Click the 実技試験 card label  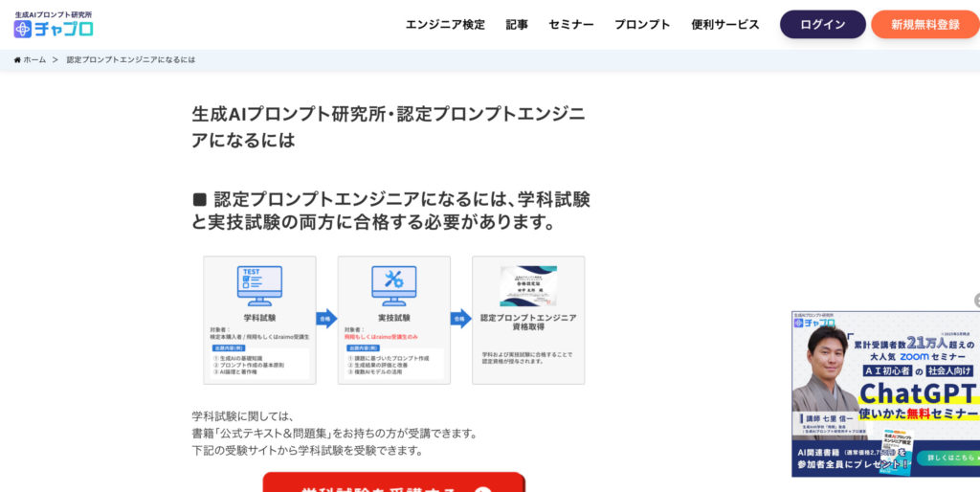(393, 318)
